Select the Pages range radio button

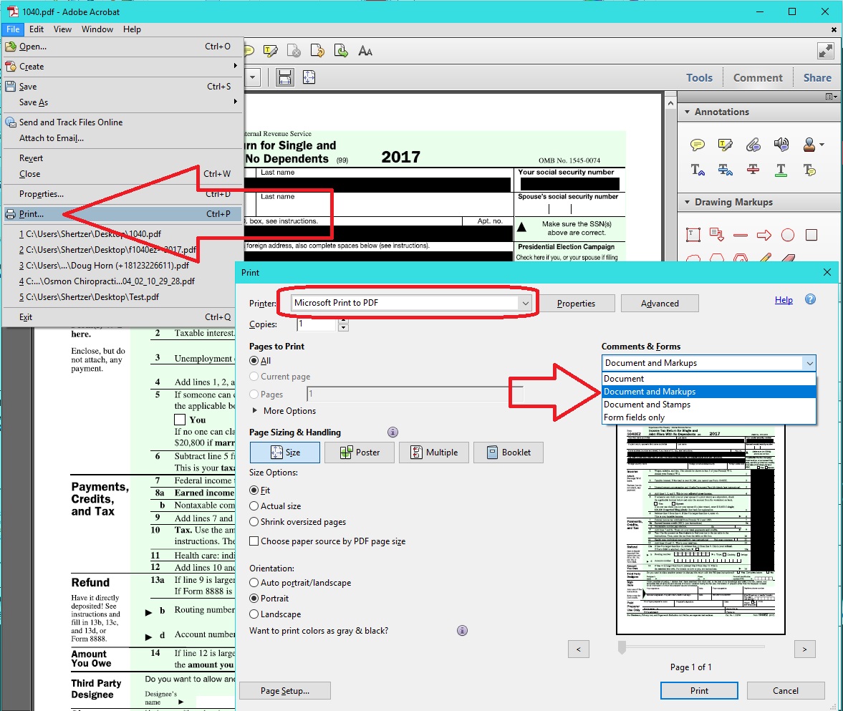pyautogui.click(x=254, y=394)
